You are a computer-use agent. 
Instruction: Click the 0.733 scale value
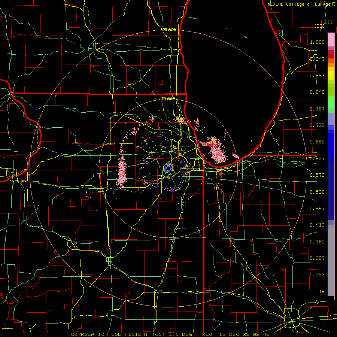317,125
